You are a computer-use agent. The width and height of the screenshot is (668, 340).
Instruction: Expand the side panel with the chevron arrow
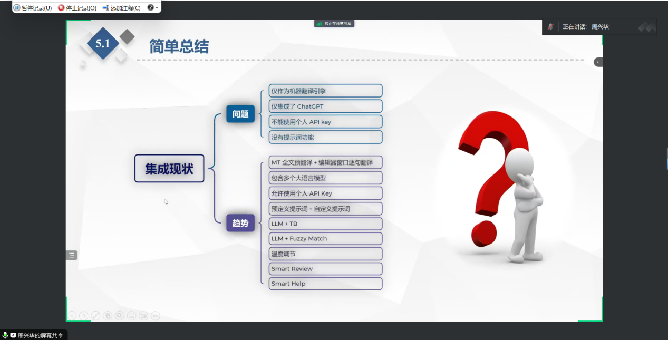598,62
